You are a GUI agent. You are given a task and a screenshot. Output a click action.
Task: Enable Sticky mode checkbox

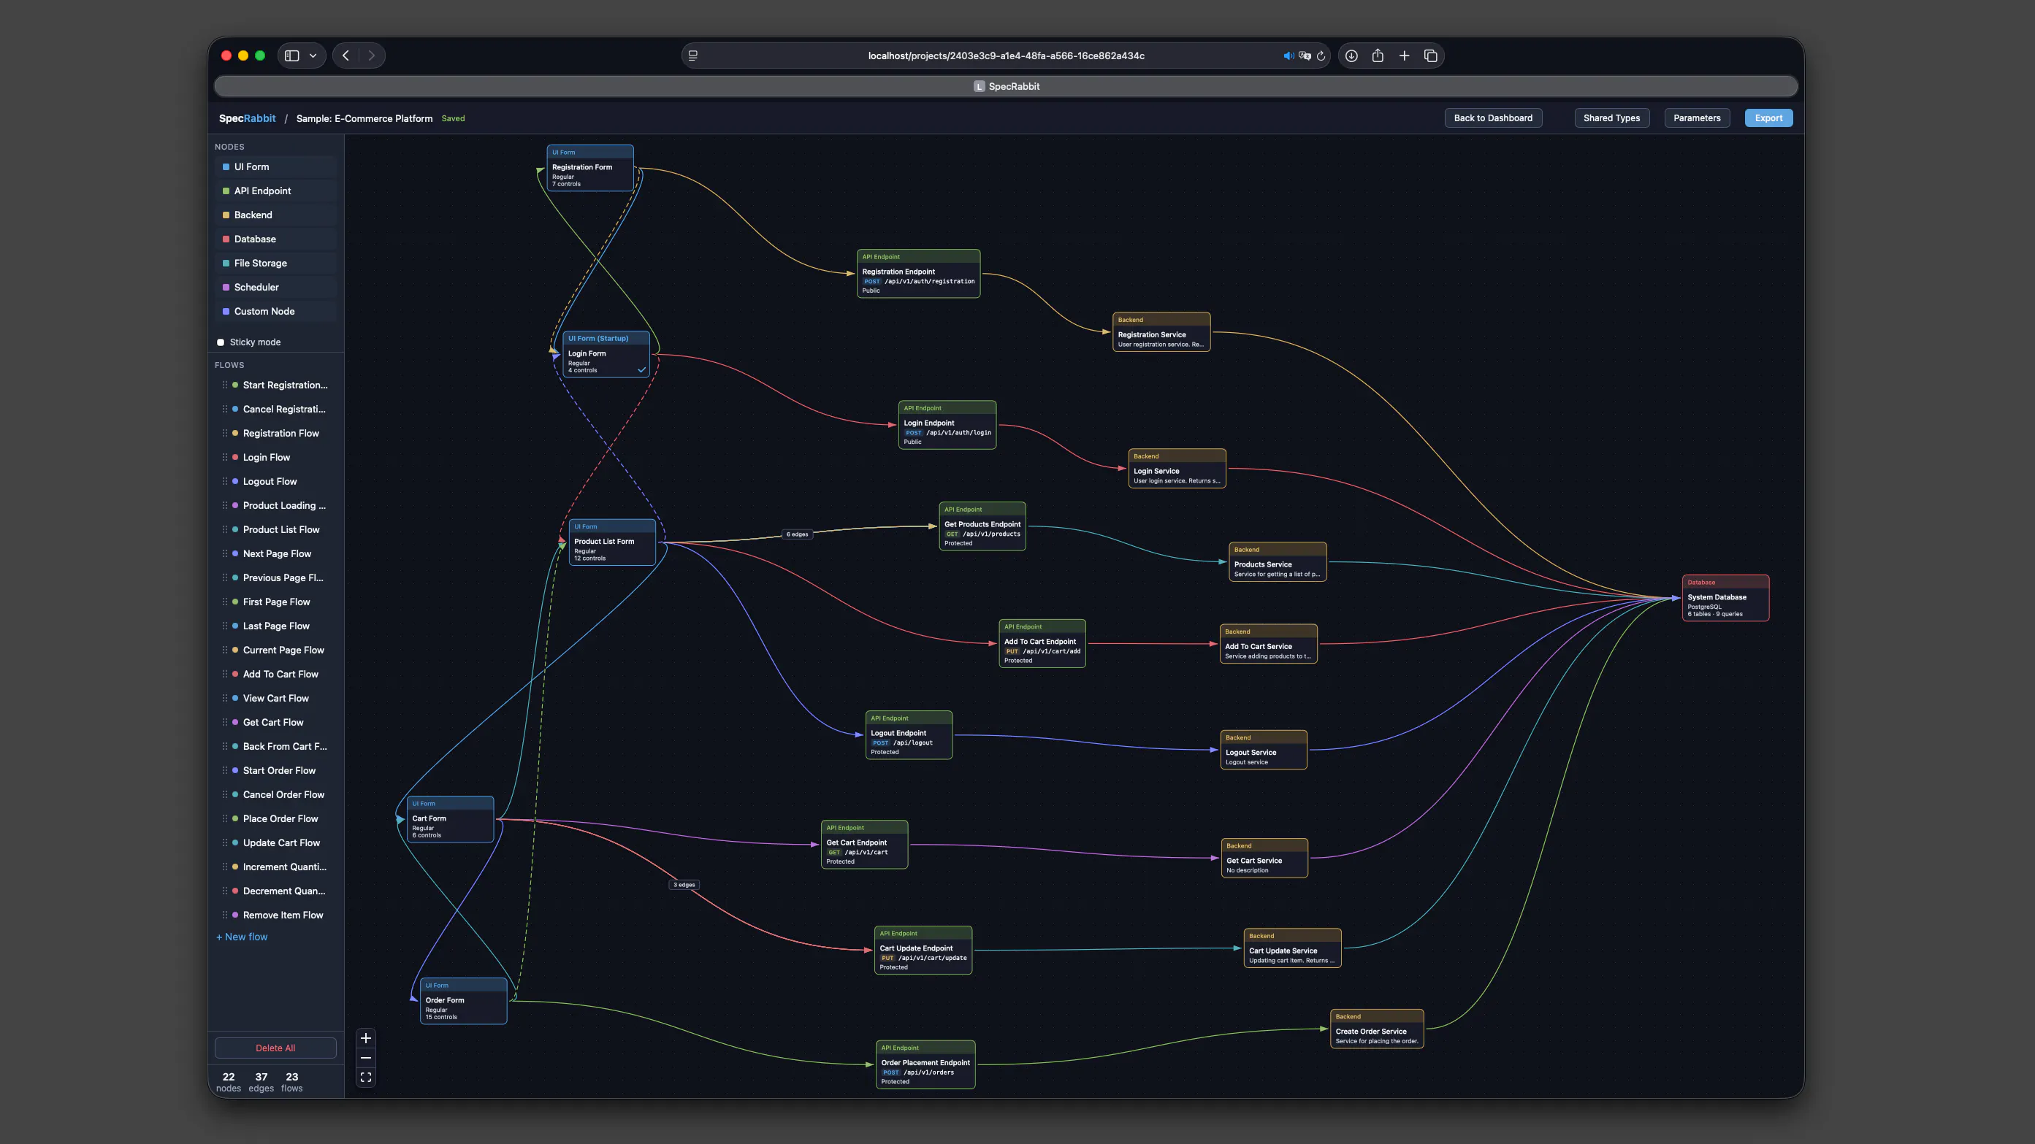221,342
